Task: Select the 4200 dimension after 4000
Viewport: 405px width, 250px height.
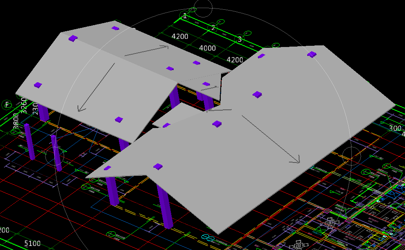Action: (x=235, y=60)
